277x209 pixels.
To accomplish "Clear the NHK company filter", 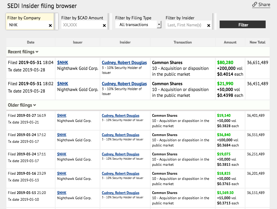I will coord(50,25).
